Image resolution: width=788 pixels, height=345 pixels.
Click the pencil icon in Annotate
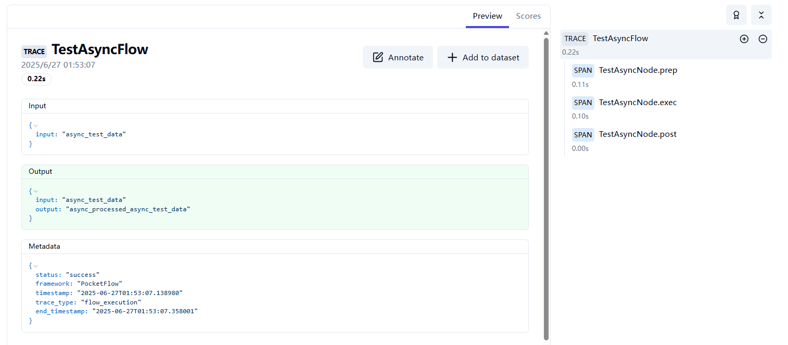pos(378,57)
